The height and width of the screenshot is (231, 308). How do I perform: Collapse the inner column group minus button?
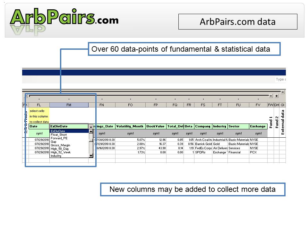pos(271,96)
